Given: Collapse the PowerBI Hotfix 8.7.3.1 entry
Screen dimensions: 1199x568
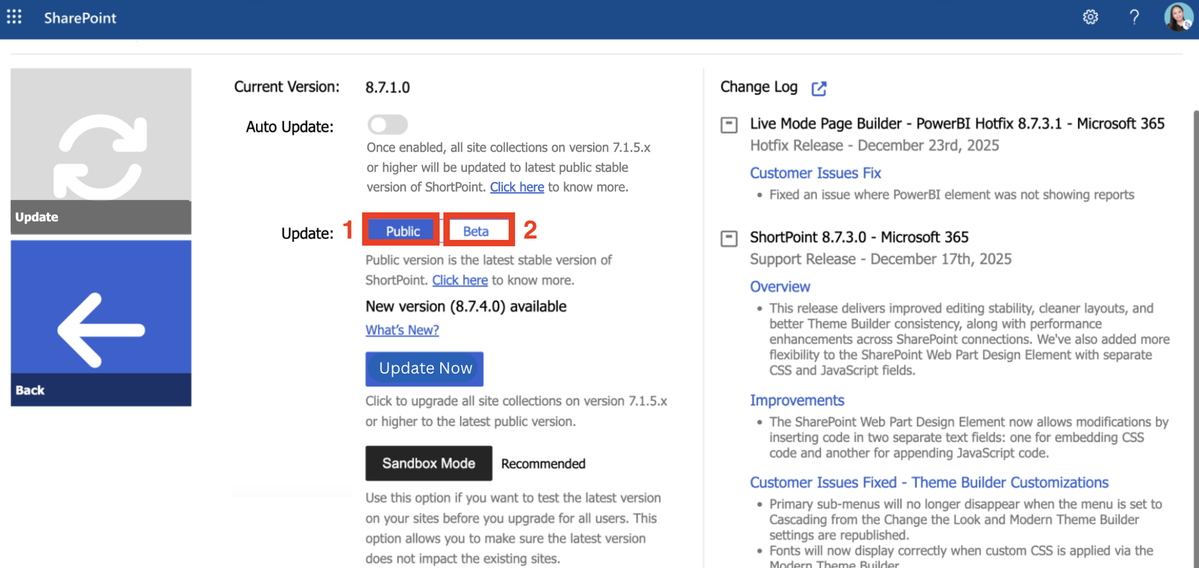Looking at the screenshot, I should [729, 125].
